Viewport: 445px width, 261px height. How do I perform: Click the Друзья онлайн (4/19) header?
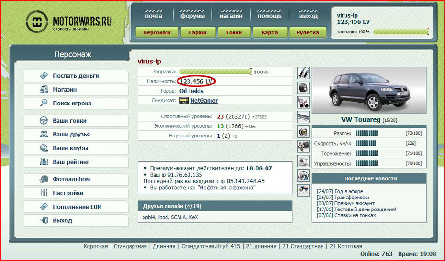click(215, 206)
